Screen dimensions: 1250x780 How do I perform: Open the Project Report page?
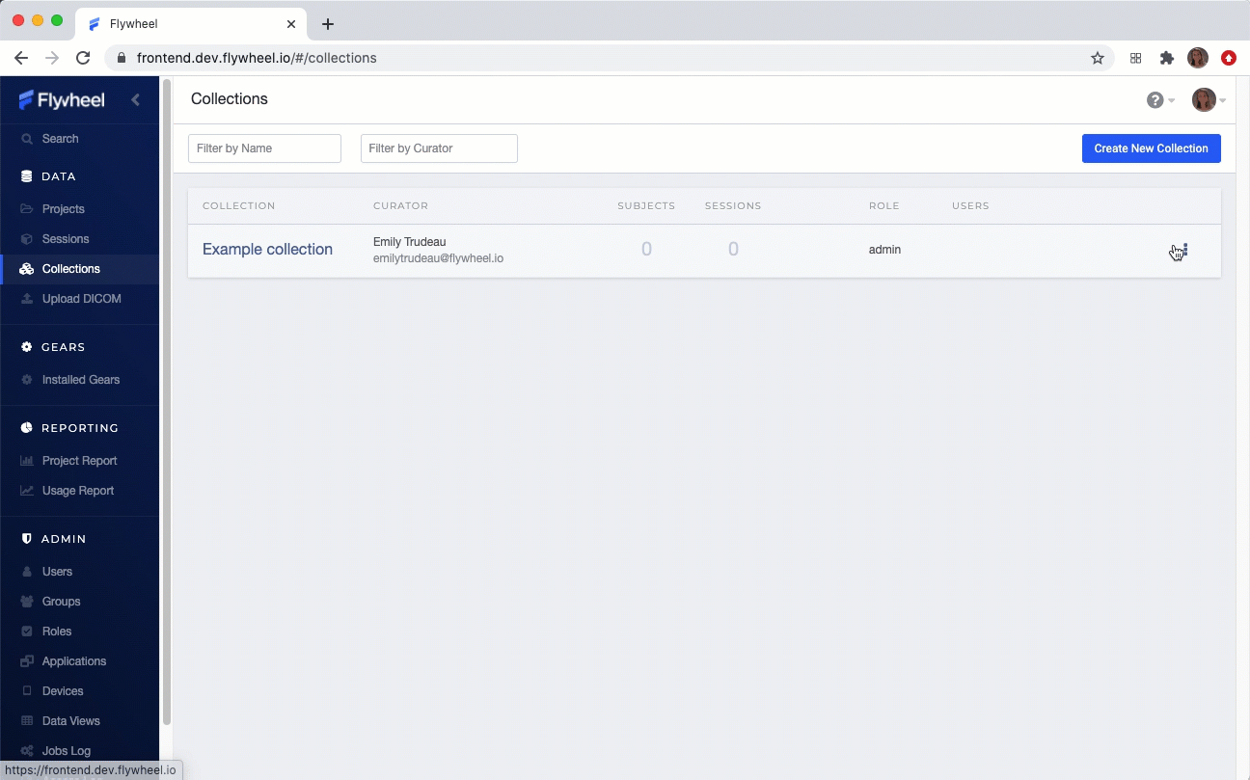[x=79, y=461]
